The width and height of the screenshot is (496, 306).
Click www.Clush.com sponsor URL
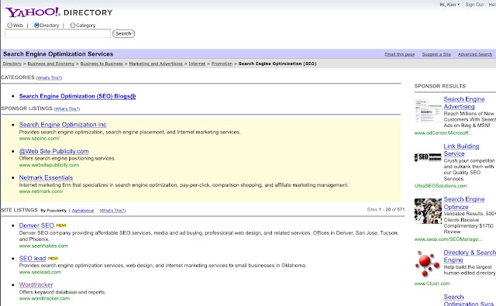432,284
